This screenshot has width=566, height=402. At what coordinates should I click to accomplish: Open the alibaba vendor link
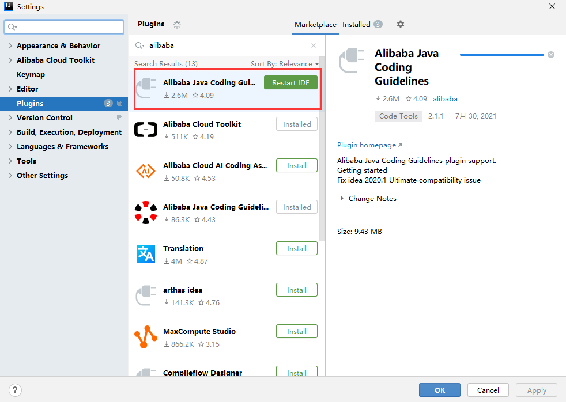click(445, 99)
